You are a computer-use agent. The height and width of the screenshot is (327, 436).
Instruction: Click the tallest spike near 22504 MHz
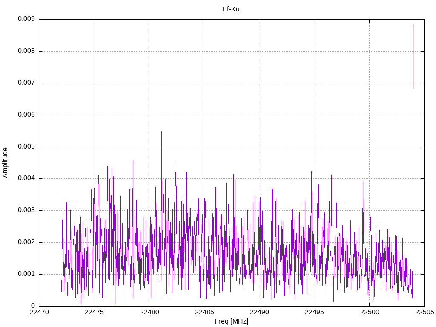click(x=413, y=56)
